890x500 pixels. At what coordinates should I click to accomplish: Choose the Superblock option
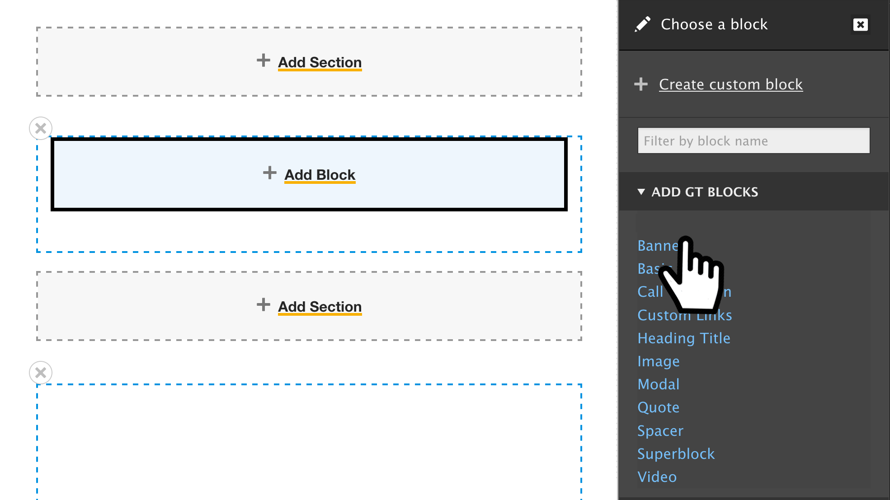click(x=676, y=454)
